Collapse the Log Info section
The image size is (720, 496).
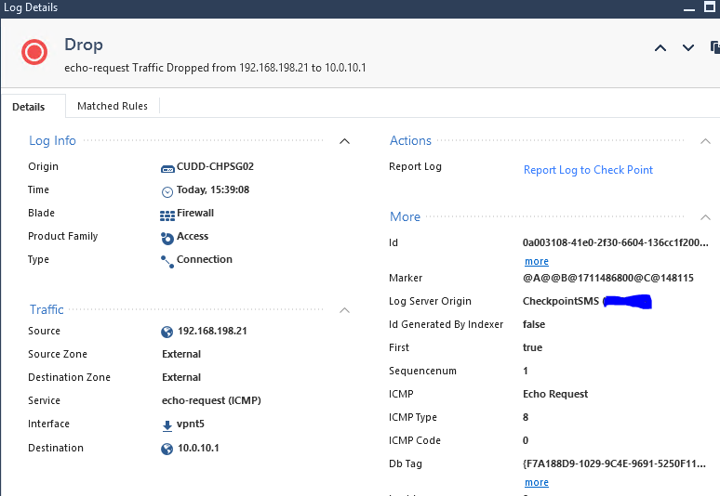[344, 141]
